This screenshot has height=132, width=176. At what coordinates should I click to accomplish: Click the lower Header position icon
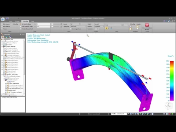(137, 29)
